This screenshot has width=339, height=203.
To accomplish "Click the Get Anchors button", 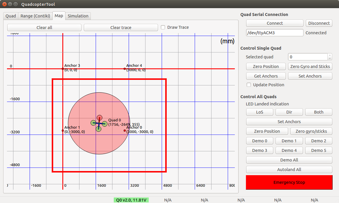I will pos(266,76).
